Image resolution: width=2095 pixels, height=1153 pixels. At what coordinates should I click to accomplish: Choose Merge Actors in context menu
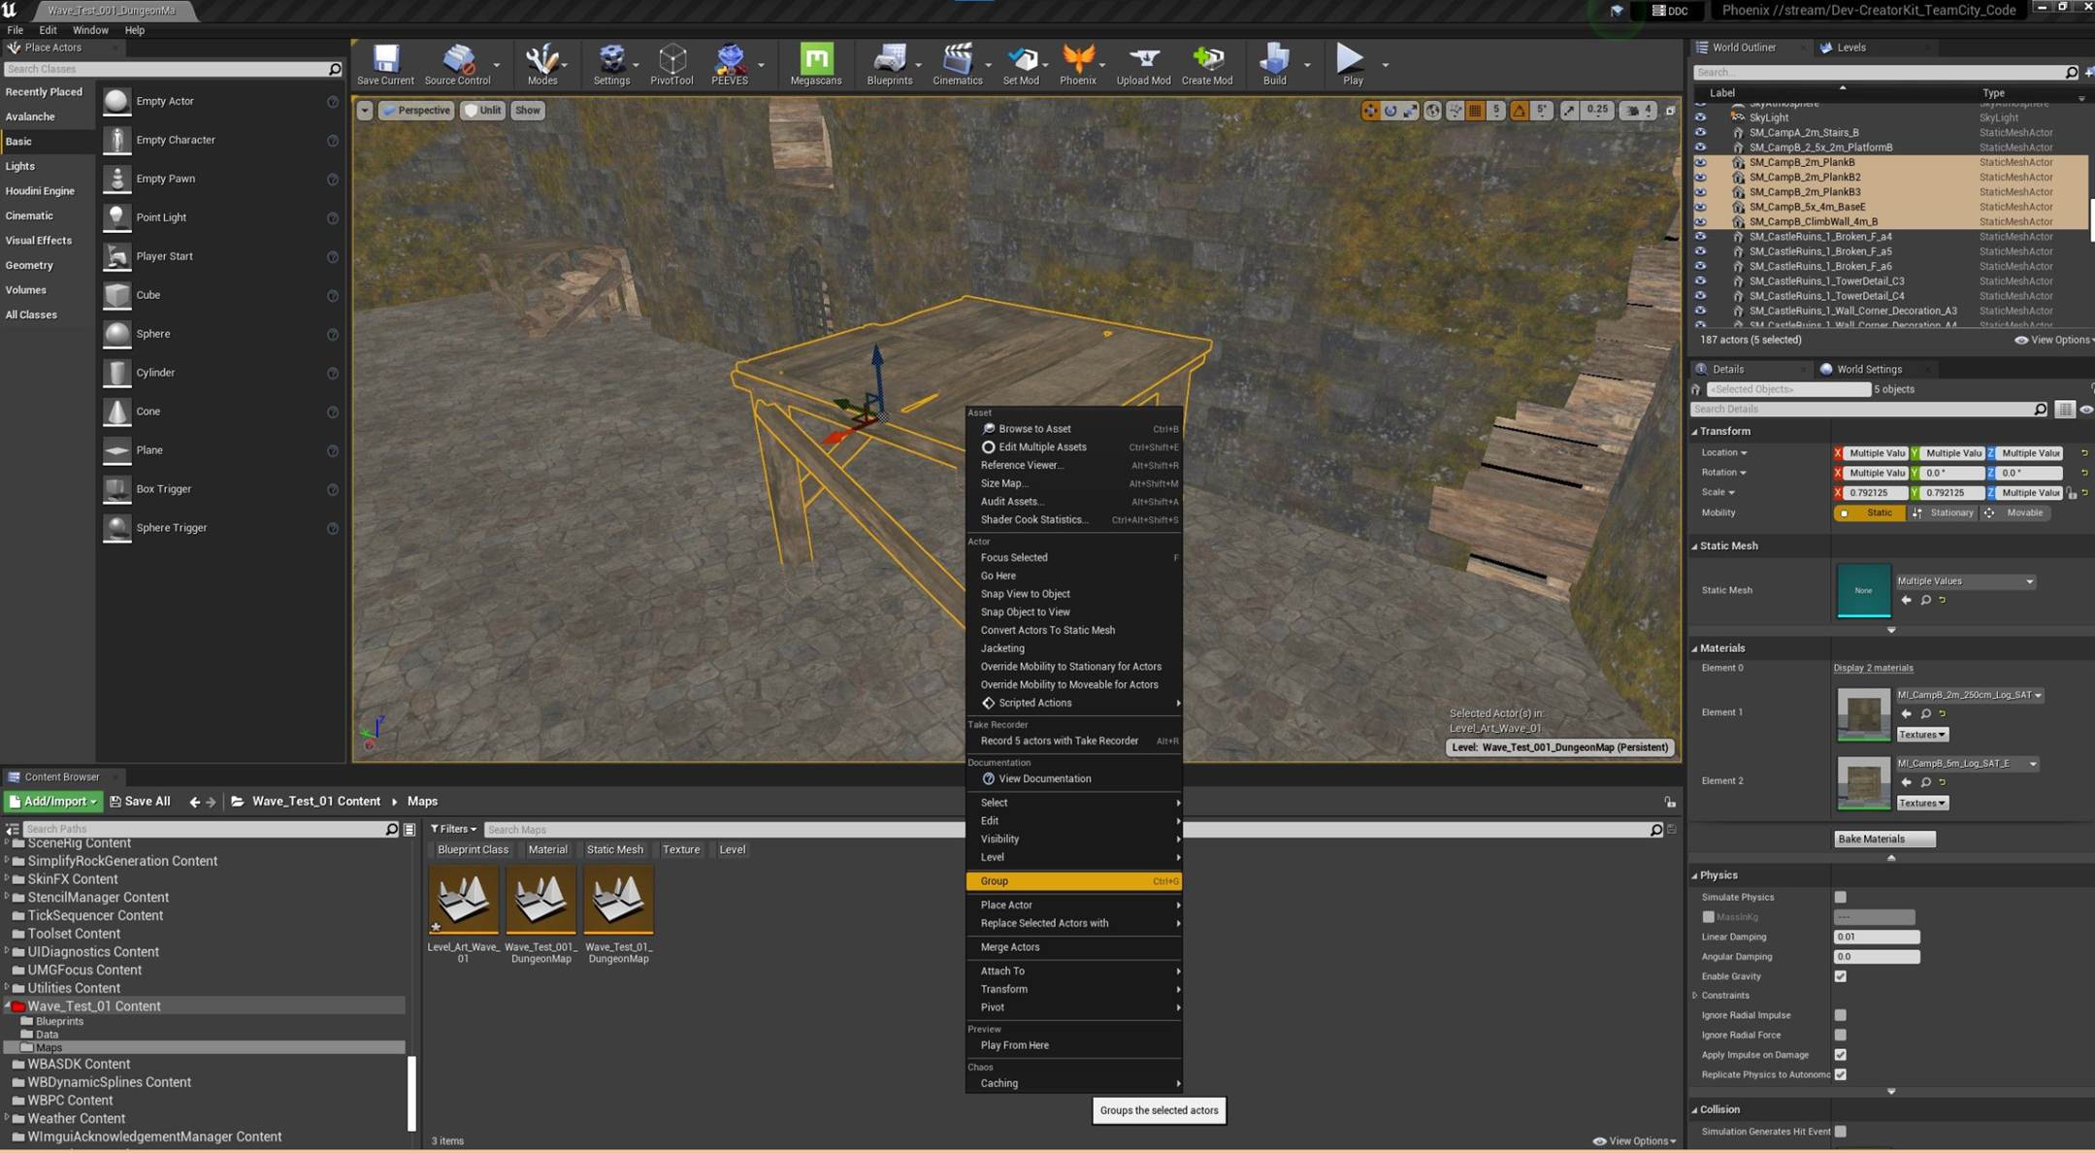point(1010,947)
